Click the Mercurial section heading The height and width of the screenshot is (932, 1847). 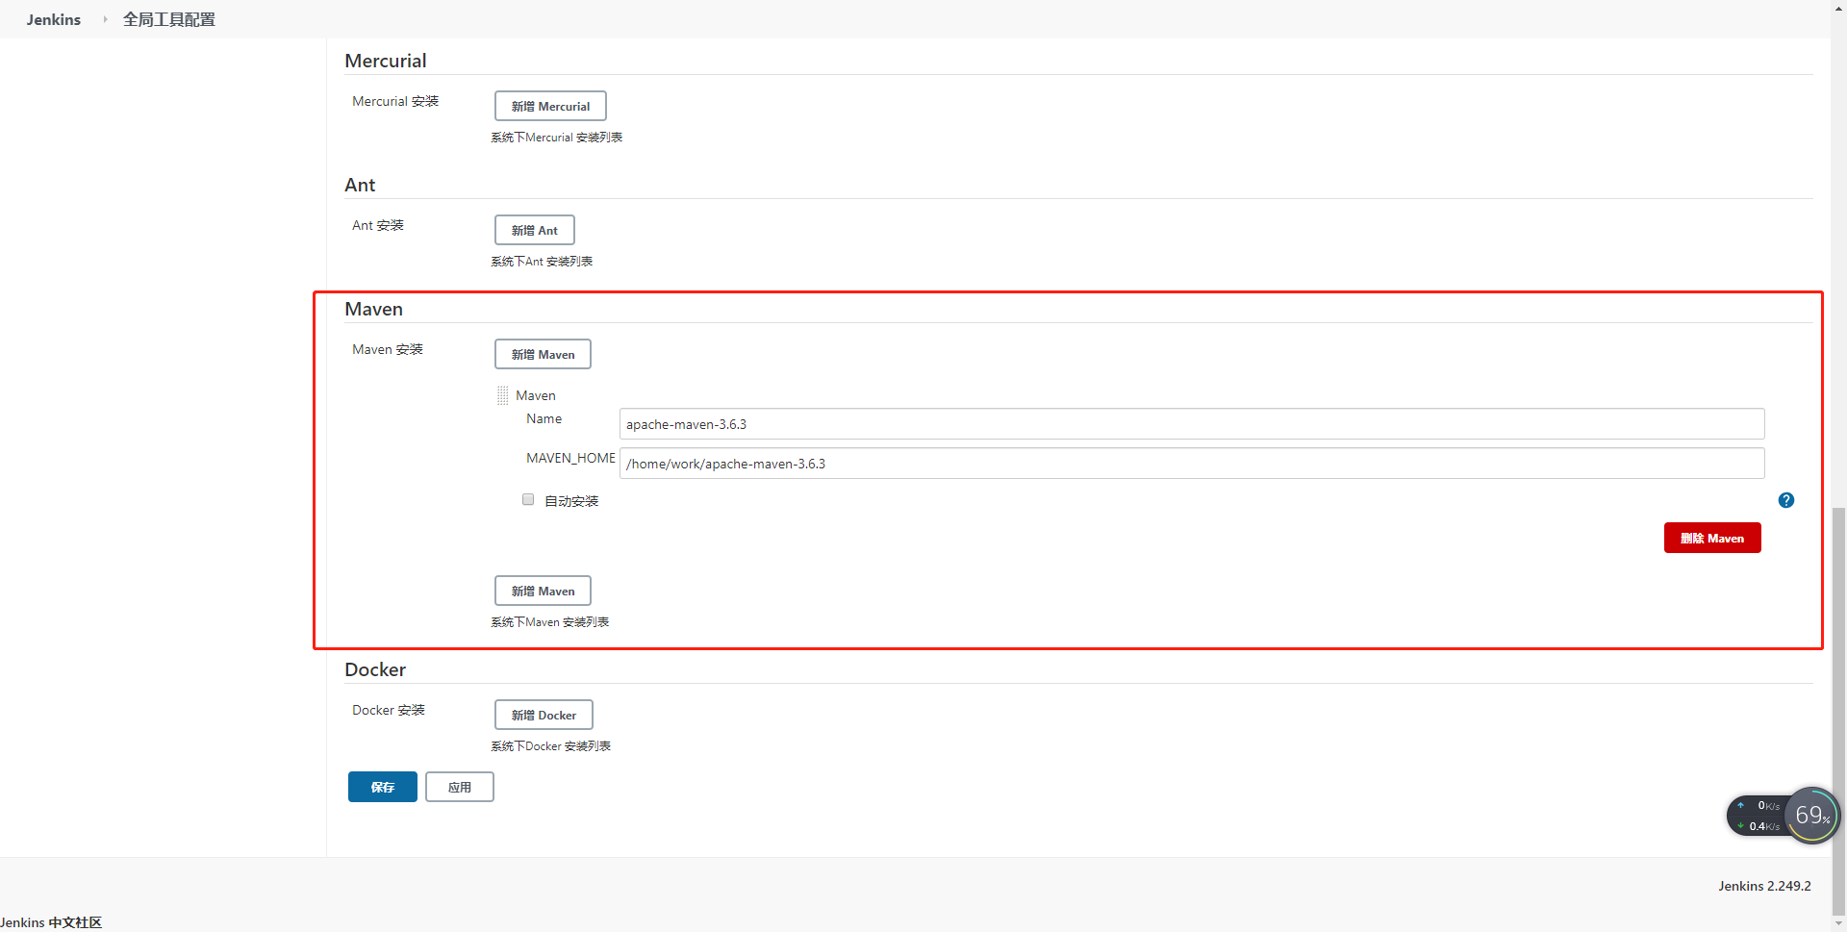coord(386,61)
